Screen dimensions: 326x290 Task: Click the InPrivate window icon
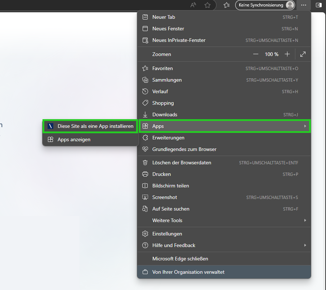tap(145, 40)
